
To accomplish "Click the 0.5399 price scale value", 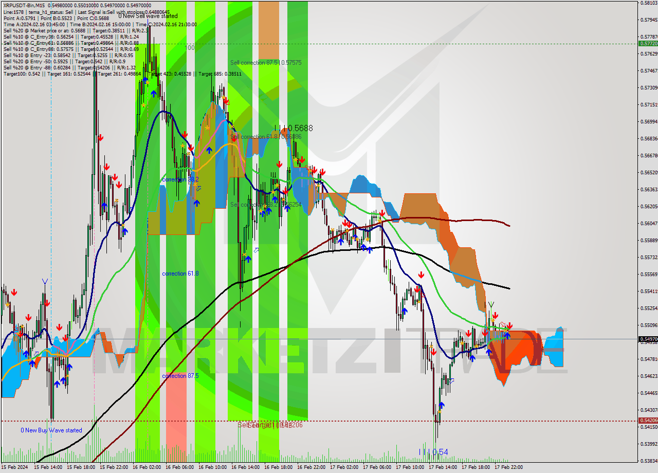I will [649, 444].
